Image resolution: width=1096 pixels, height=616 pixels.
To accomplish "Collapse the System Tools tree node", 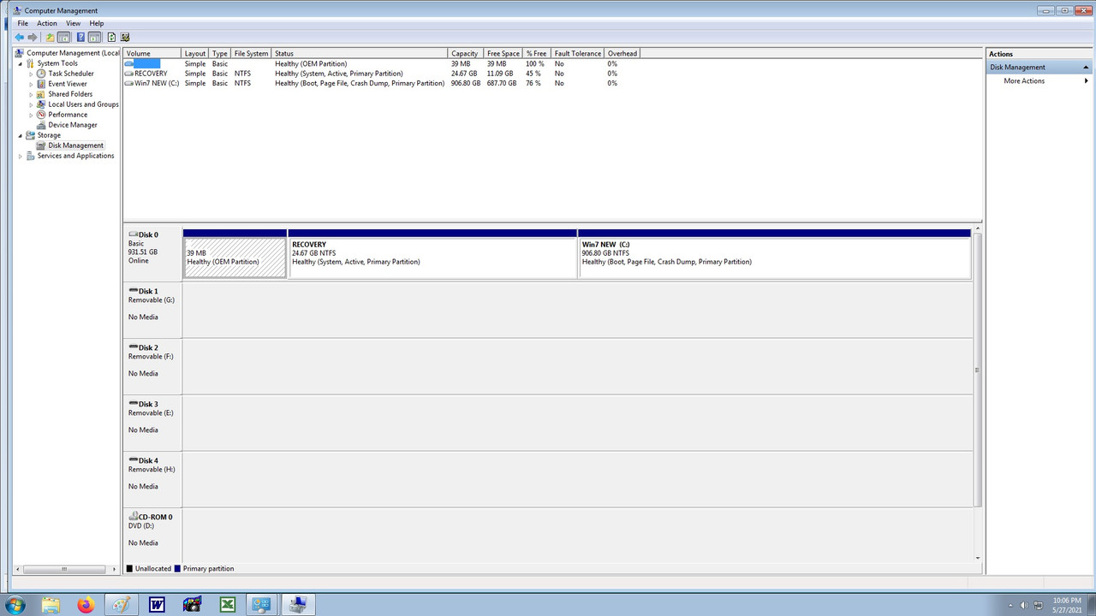I will [x=20, y=62].
